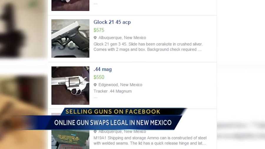Expand the truncated M19A1 ammo can description
Viewport: 265px width, 149px height.
pyautogui.click(x=204, y=143)
